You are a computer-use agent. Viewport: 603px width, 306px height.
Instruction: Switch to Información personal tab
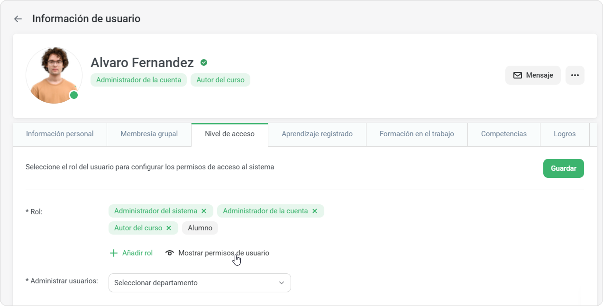(60, 134)
